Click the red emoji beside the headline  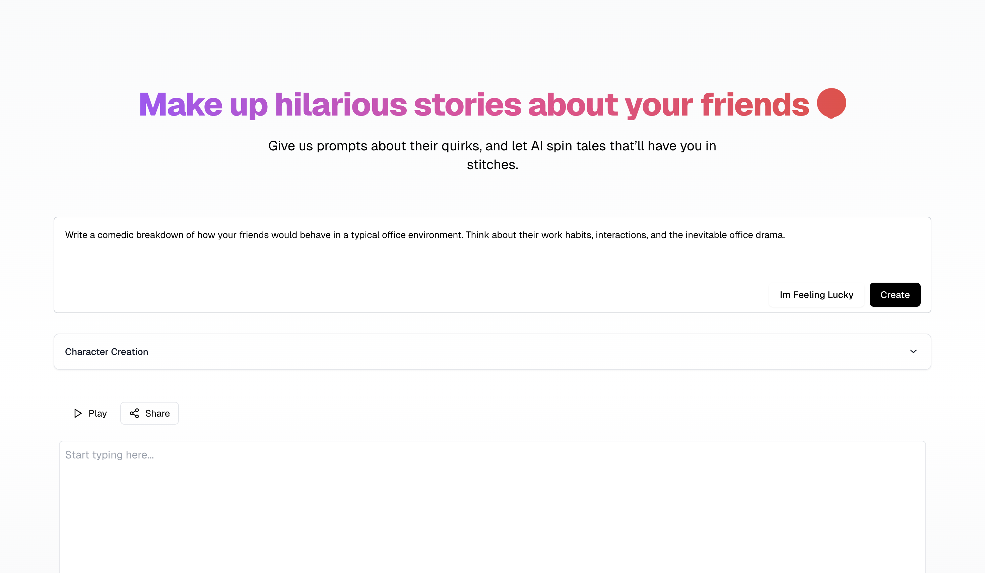click(x=832, y=103)
